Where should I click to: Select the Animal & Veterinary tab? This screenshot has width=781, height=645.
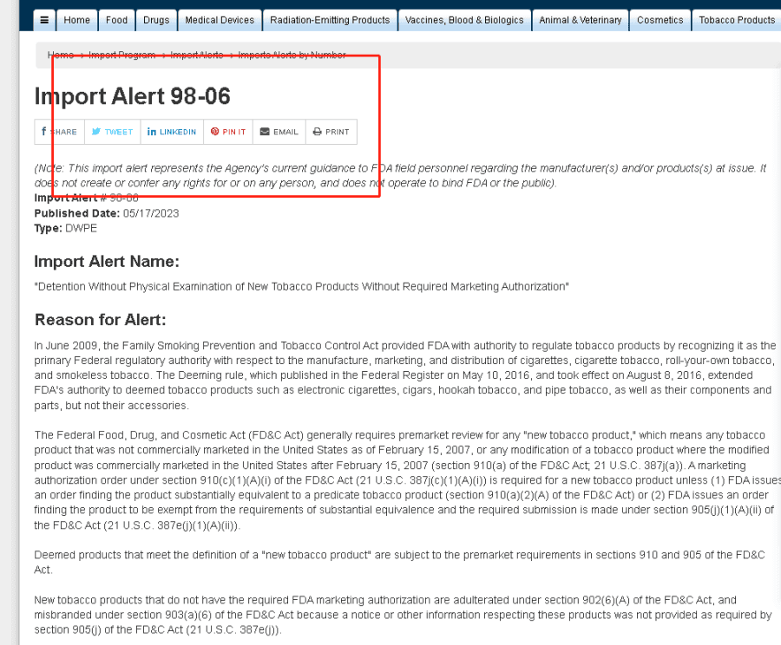pos(581,20)
